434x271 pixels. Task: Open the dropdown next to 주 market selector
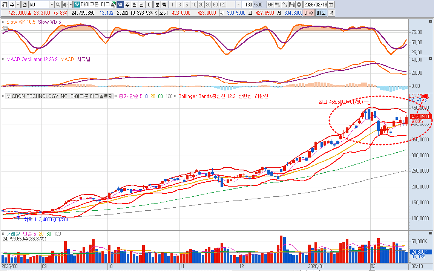18,5
